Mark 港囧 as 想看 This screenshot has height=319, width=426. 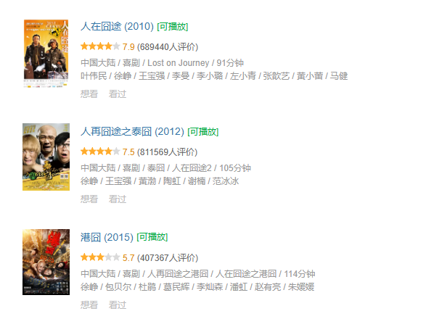pyautogui.click(x=89, y=304)
